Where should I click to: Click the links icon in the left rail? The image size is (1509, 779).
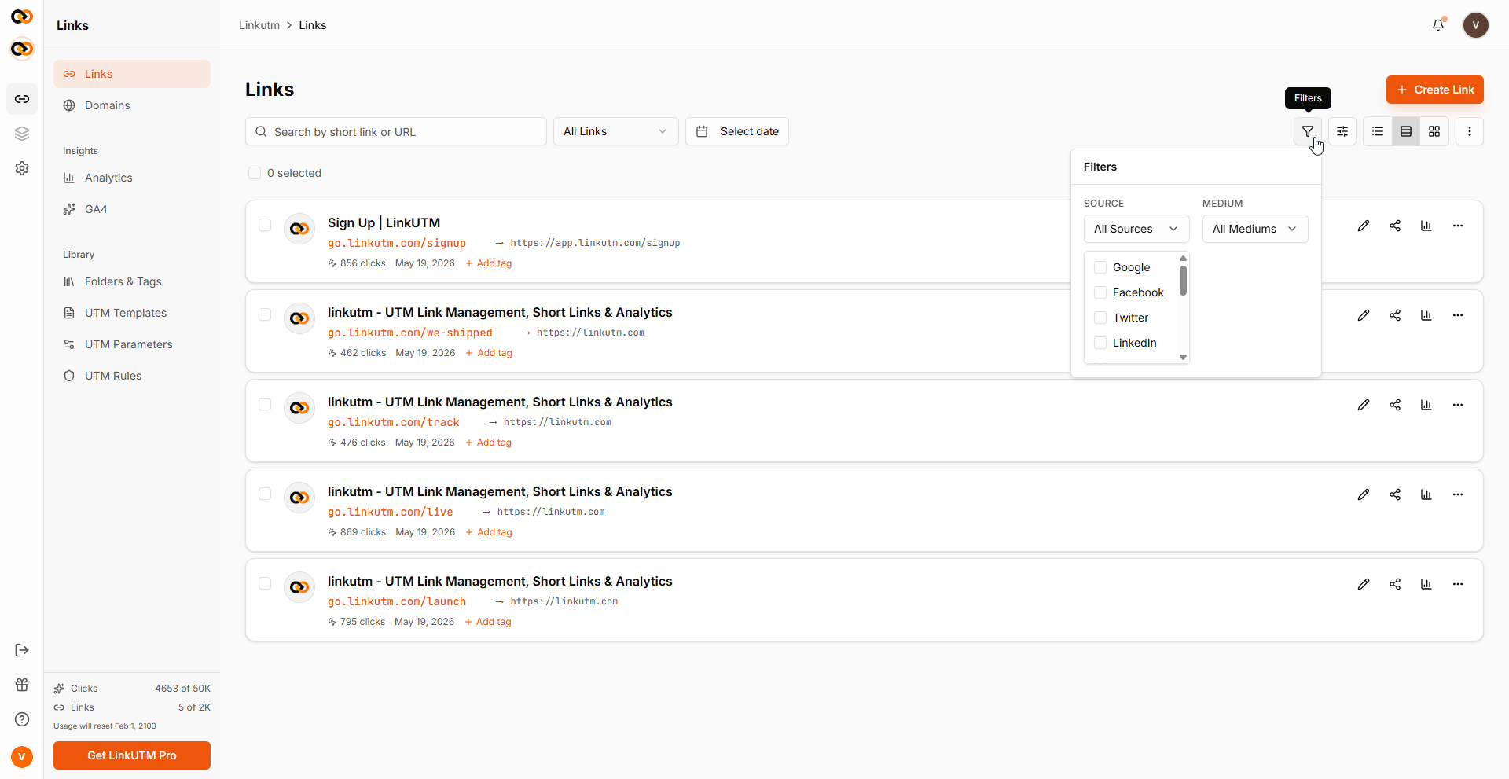tap(22, 99)
